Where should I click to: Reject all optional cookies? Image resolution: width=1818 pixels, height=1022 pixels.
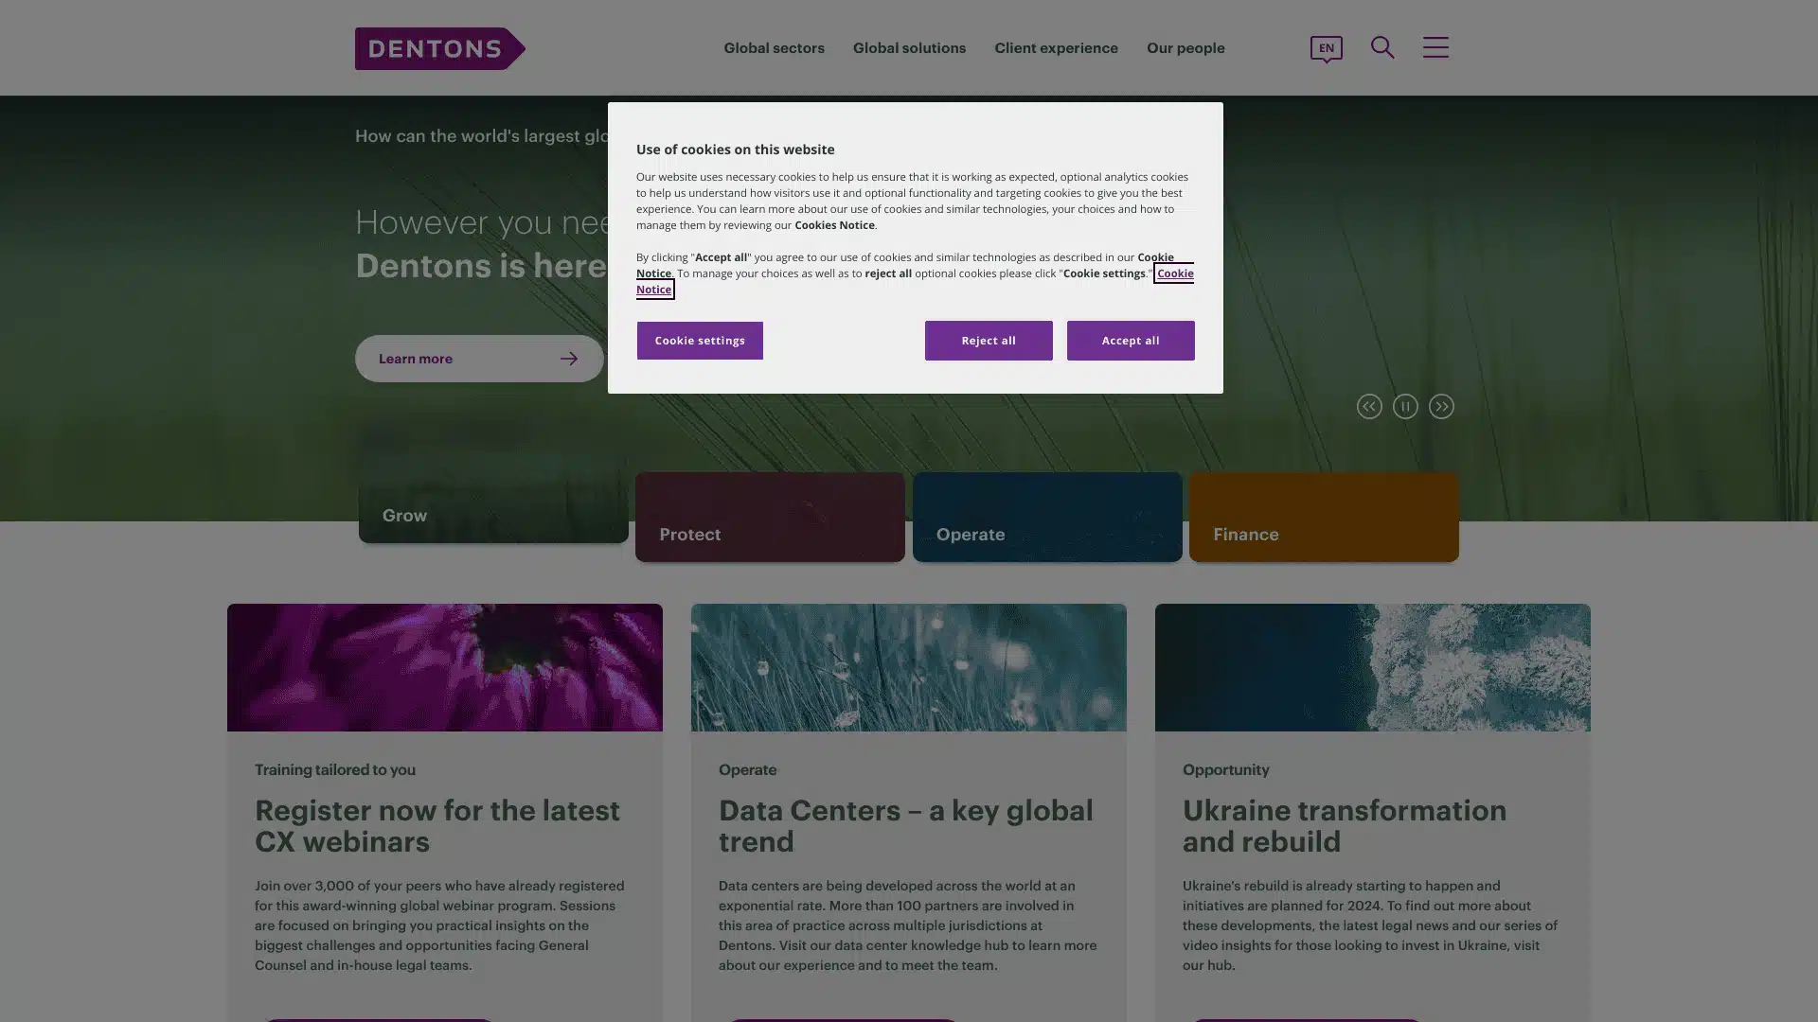coord(988,341)
